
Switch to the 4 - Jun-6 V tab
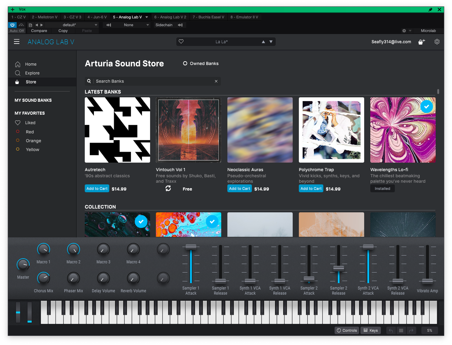97,17
